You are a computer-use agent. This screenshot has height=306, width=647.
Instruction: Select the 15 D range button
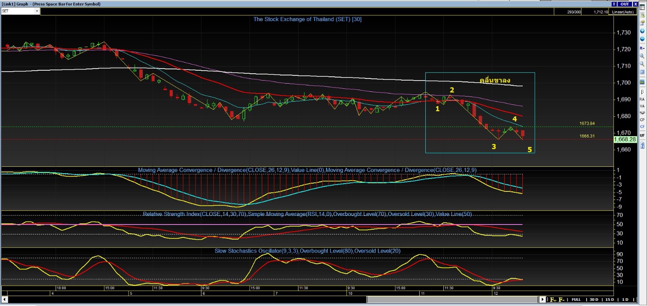pyautogui.click(x=609, y=300)
